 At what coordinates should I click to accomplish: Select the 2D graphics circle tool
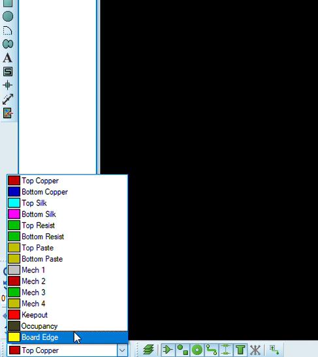(x=8, y=16)
